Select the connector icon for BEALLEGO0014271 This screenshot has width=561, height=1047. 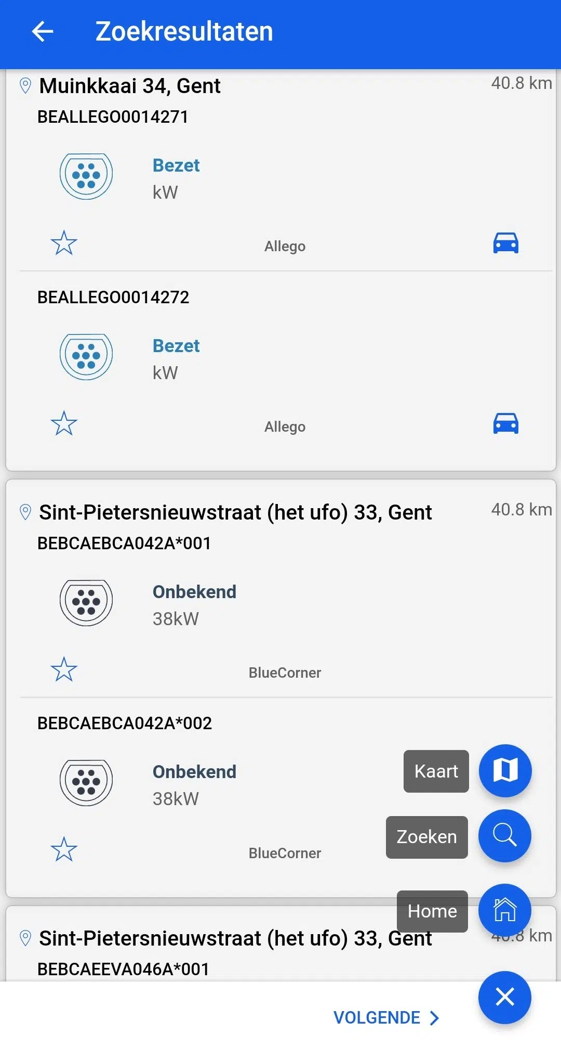86,176
